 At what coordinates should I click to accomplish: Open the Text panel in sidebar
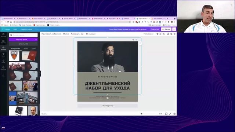click(3, 55)
